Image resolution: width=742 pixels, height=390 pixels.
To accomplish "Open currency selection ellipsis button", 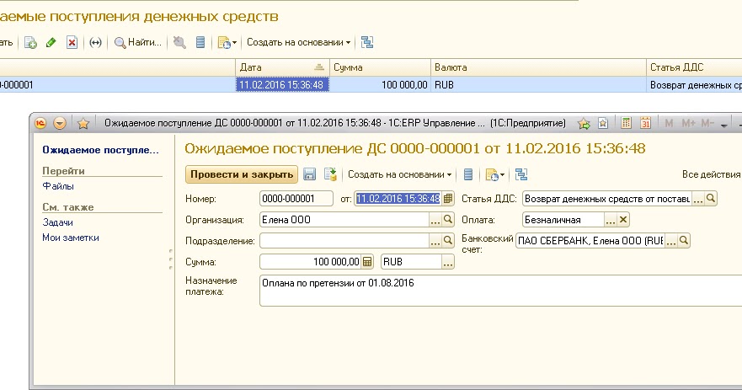I will (x=448, y=262).
